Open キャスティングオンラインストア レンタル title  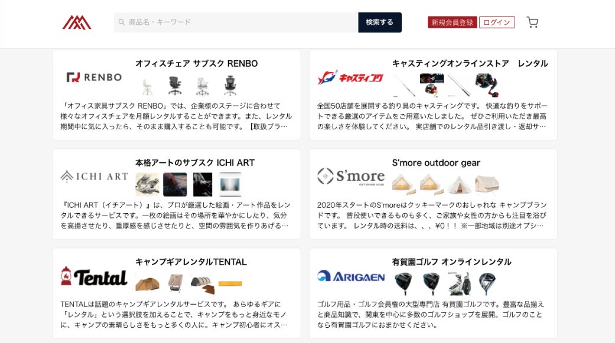470,64
